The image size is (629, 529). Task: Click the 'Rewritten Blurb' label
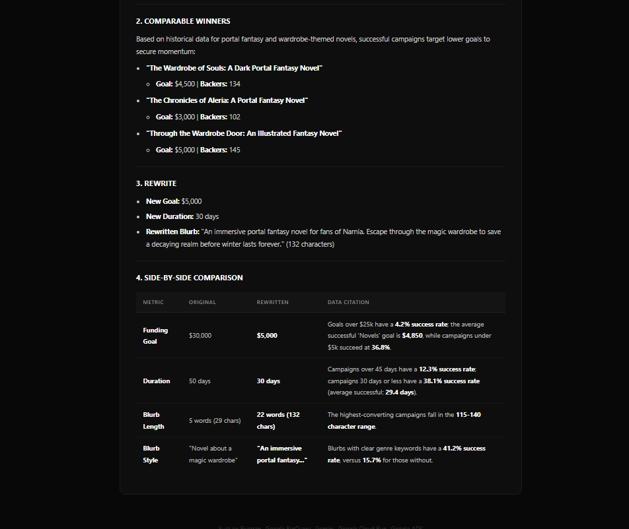(x=172, y=232)
